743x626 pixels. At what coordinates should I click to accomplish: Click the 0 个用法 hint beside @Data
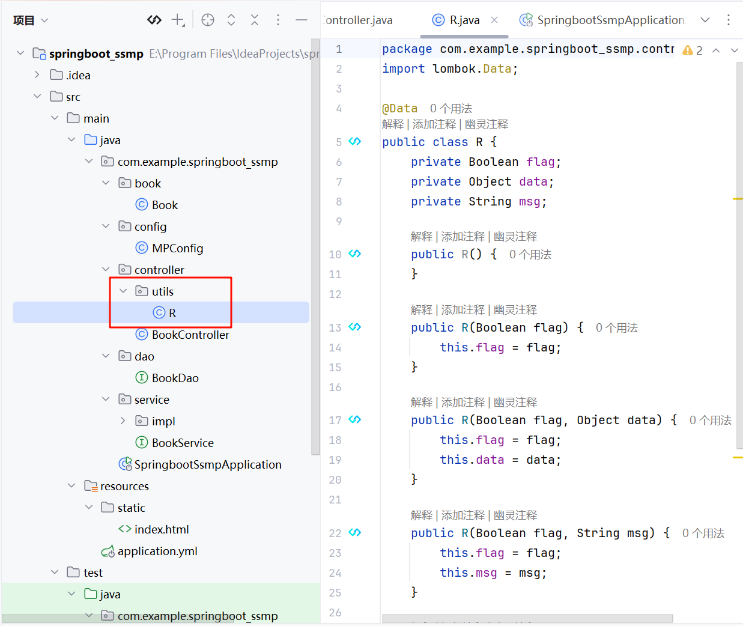click(x=451, y=109)
